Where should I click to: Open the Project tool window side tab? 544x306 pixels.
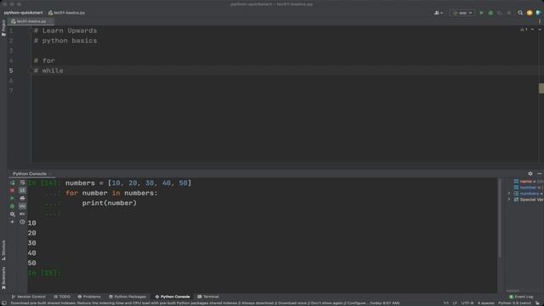3,28
